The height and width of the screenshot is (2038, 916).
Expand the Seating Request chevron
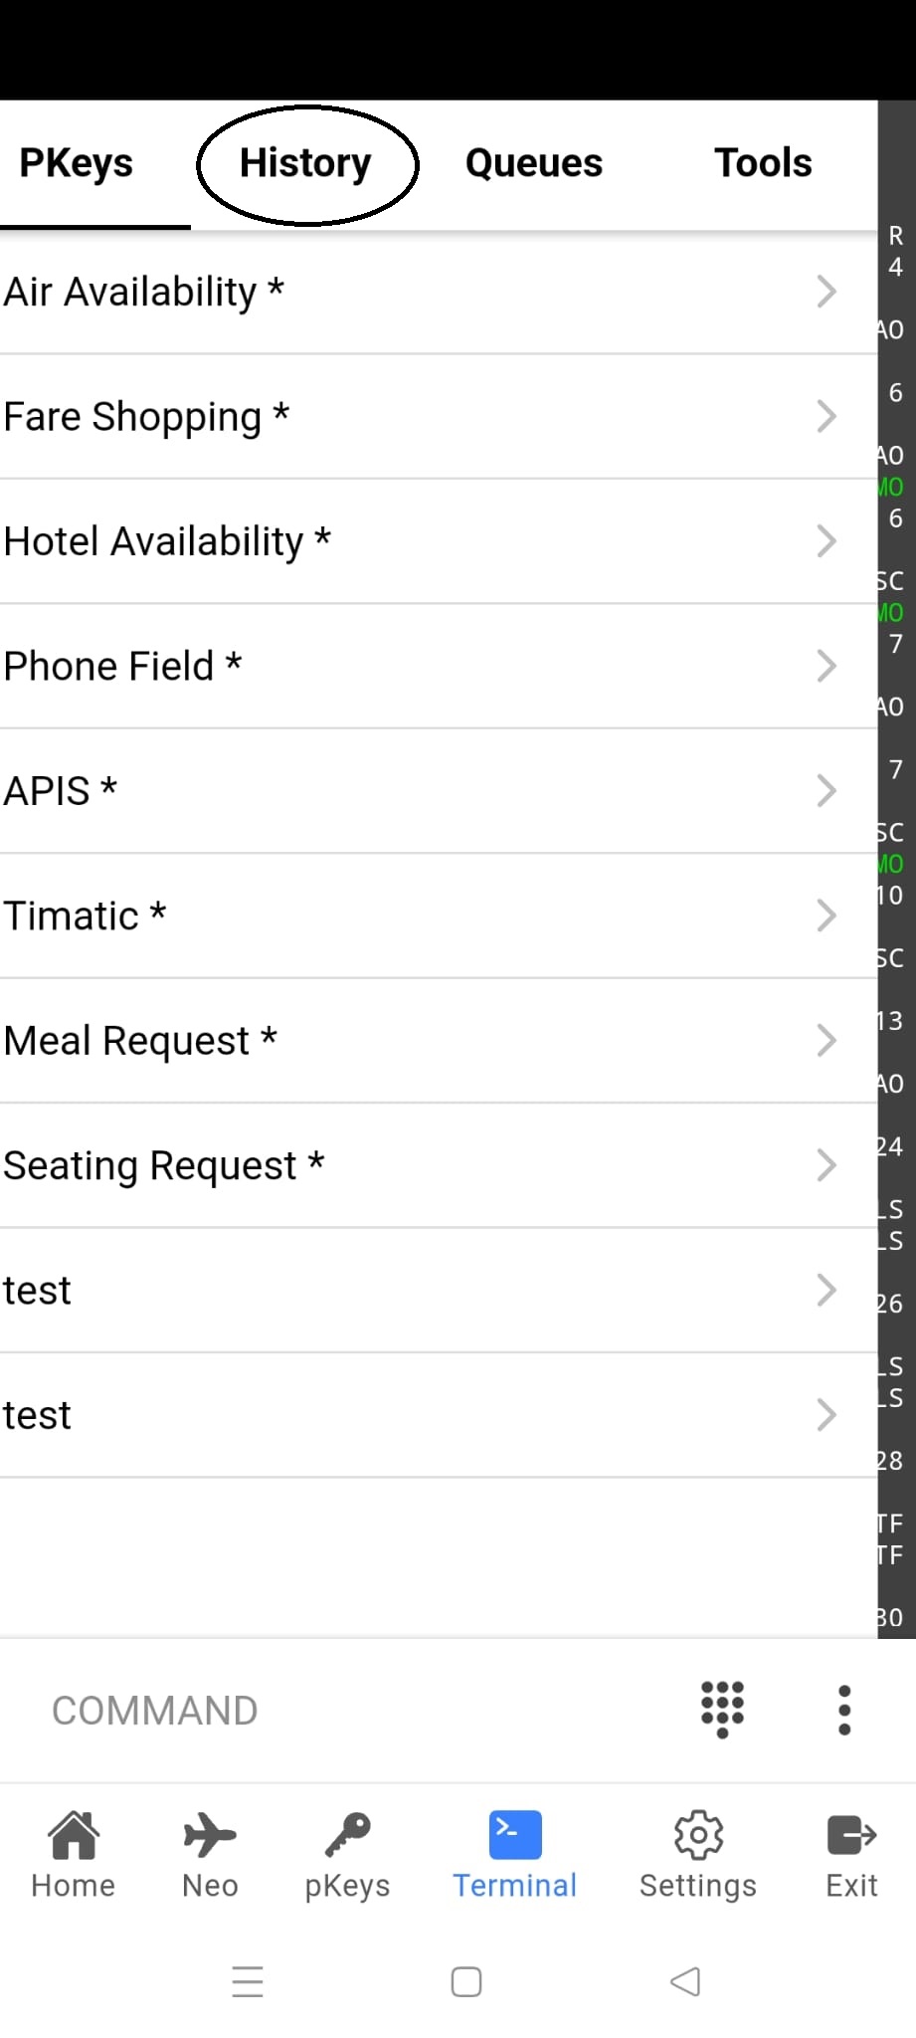[825, 1165]
